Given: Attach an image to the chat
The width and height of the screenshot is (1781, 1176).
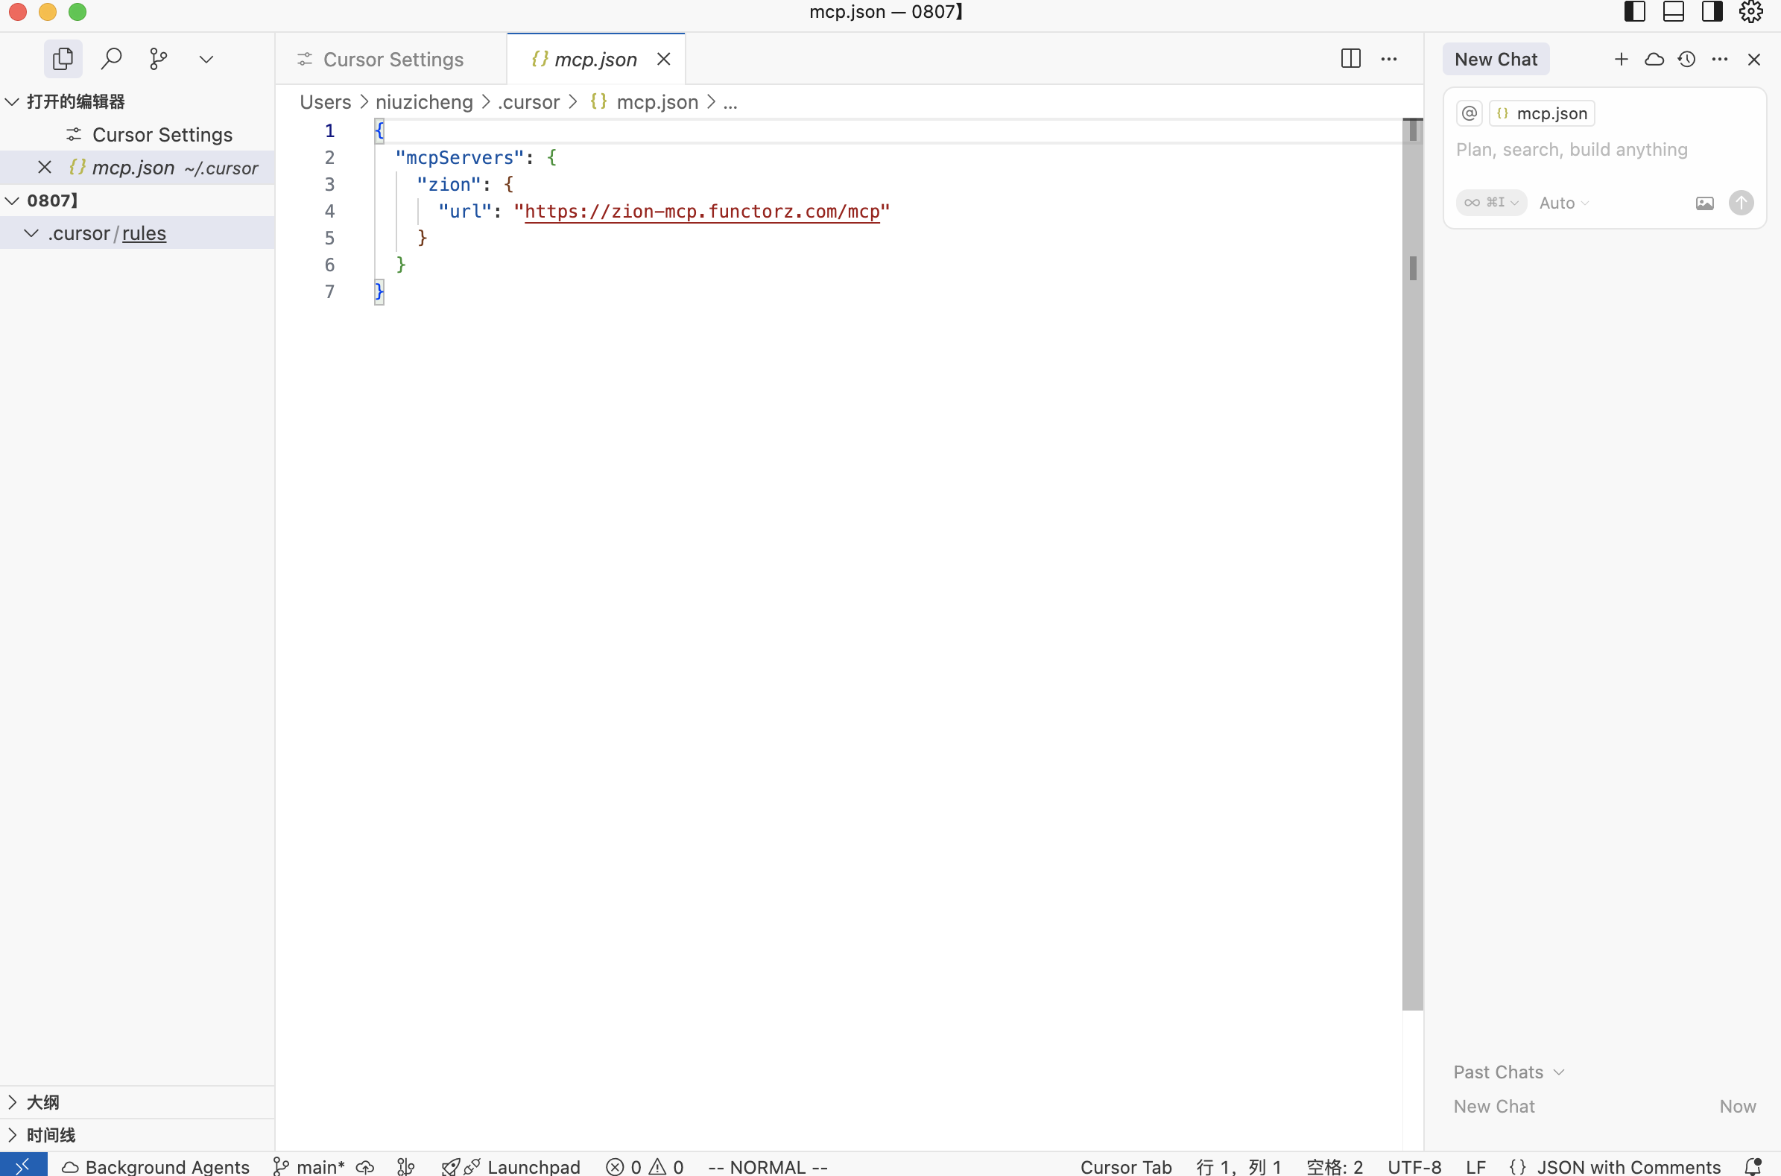Looking at the screenshot, I should 1704,203.
